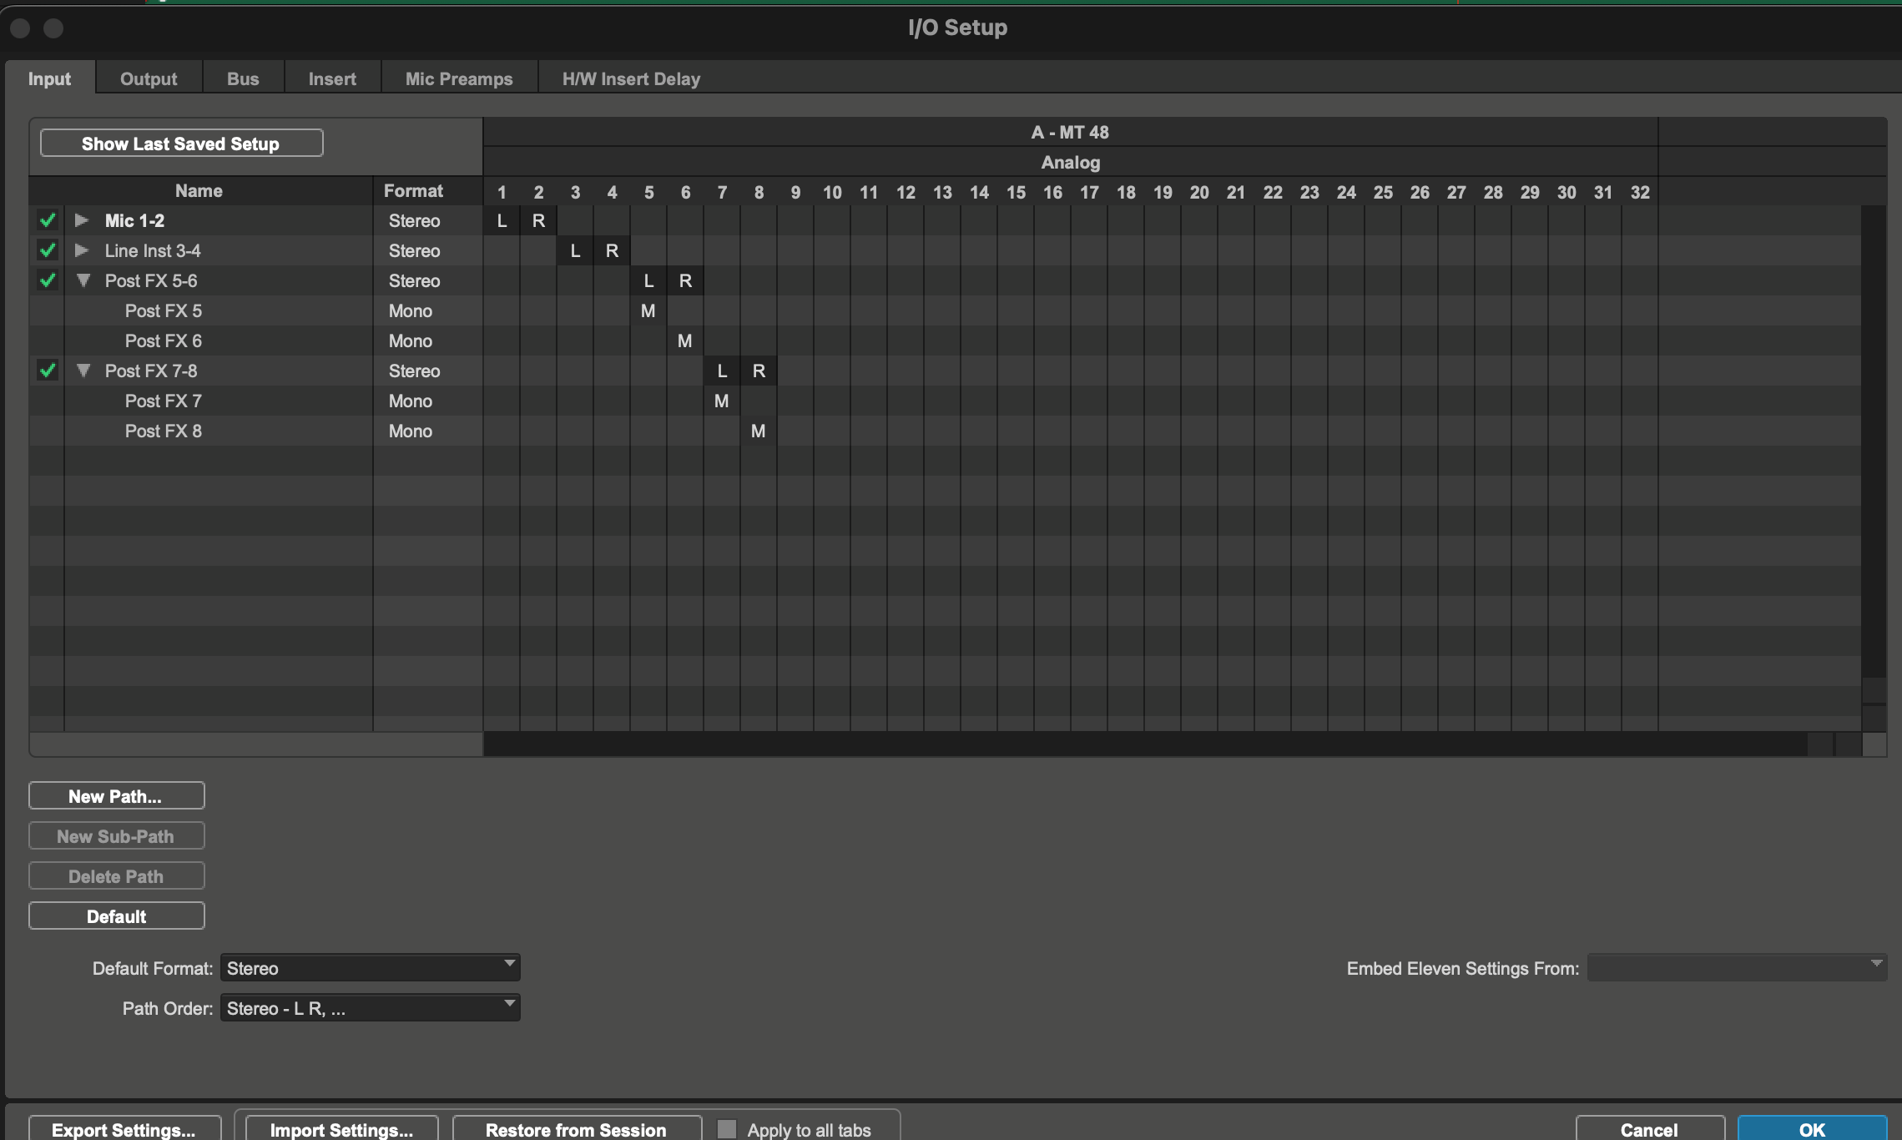
Task: Disable the Post FX 7-8 path checkbox
Action: 48,371
